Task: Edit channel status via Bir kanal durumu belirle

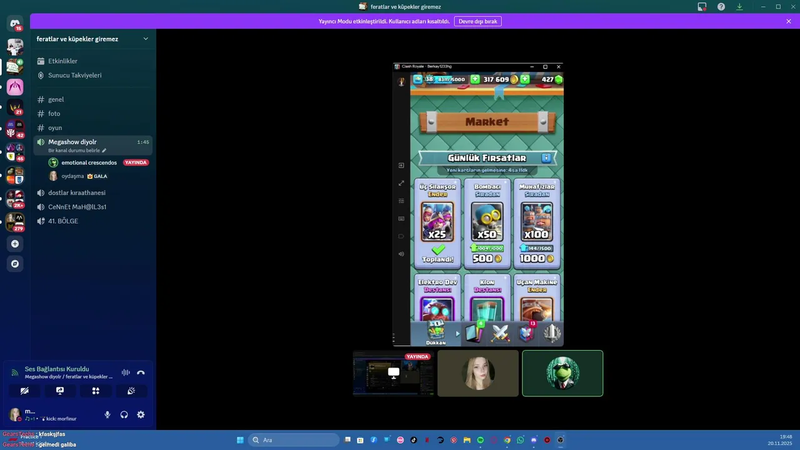Action: [77, 151]
